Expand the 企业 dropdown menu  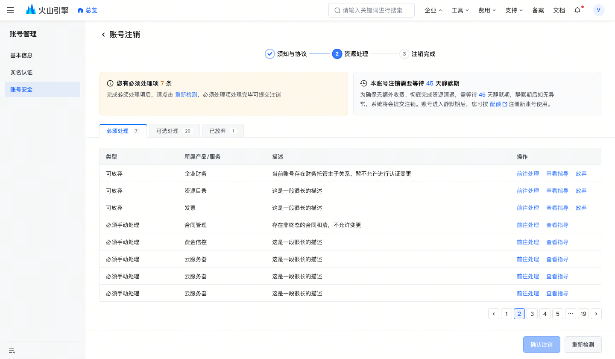pyautogui.click(x=433, y=10)
